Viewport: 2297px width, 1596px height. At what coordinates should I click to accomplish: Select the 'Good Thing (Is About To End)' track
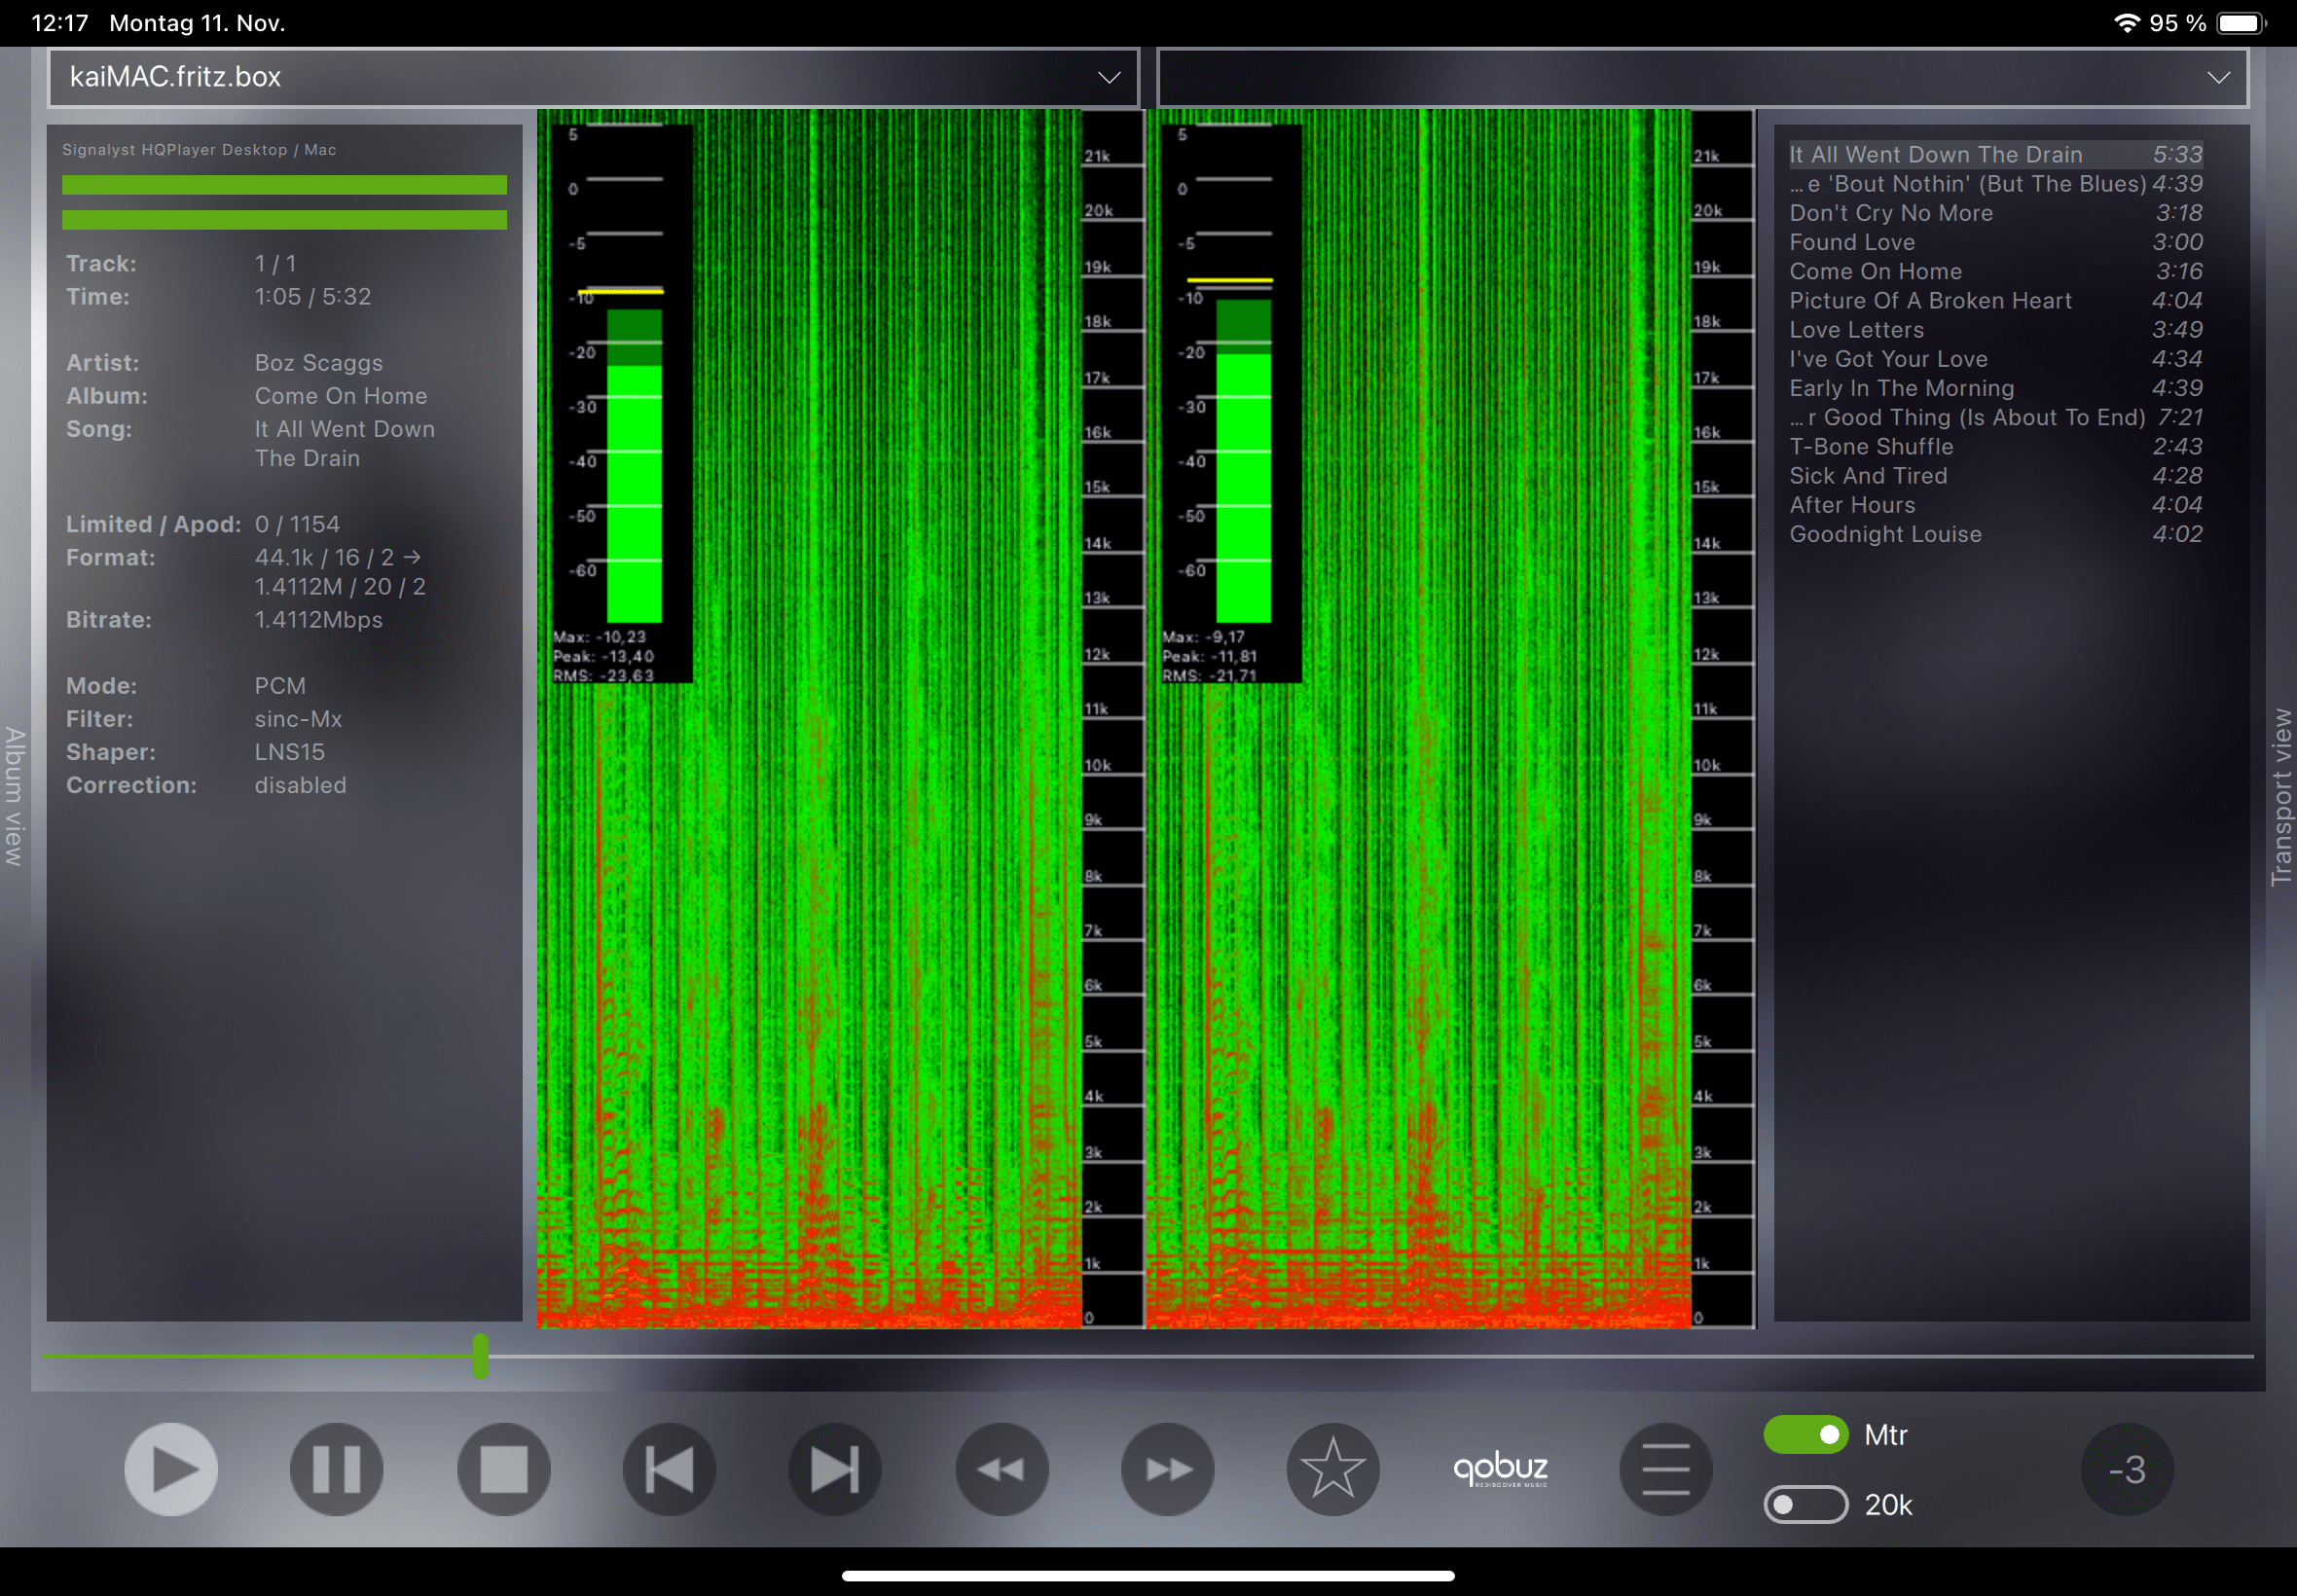pos(1996,417)
